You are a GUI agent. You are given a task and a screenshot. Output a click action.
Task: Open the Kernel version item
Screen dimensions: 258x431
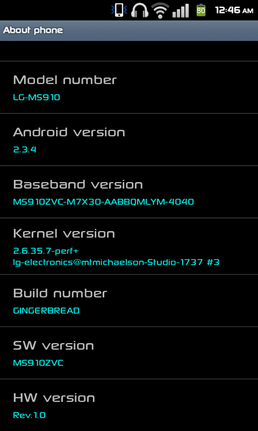click(129, 247)
